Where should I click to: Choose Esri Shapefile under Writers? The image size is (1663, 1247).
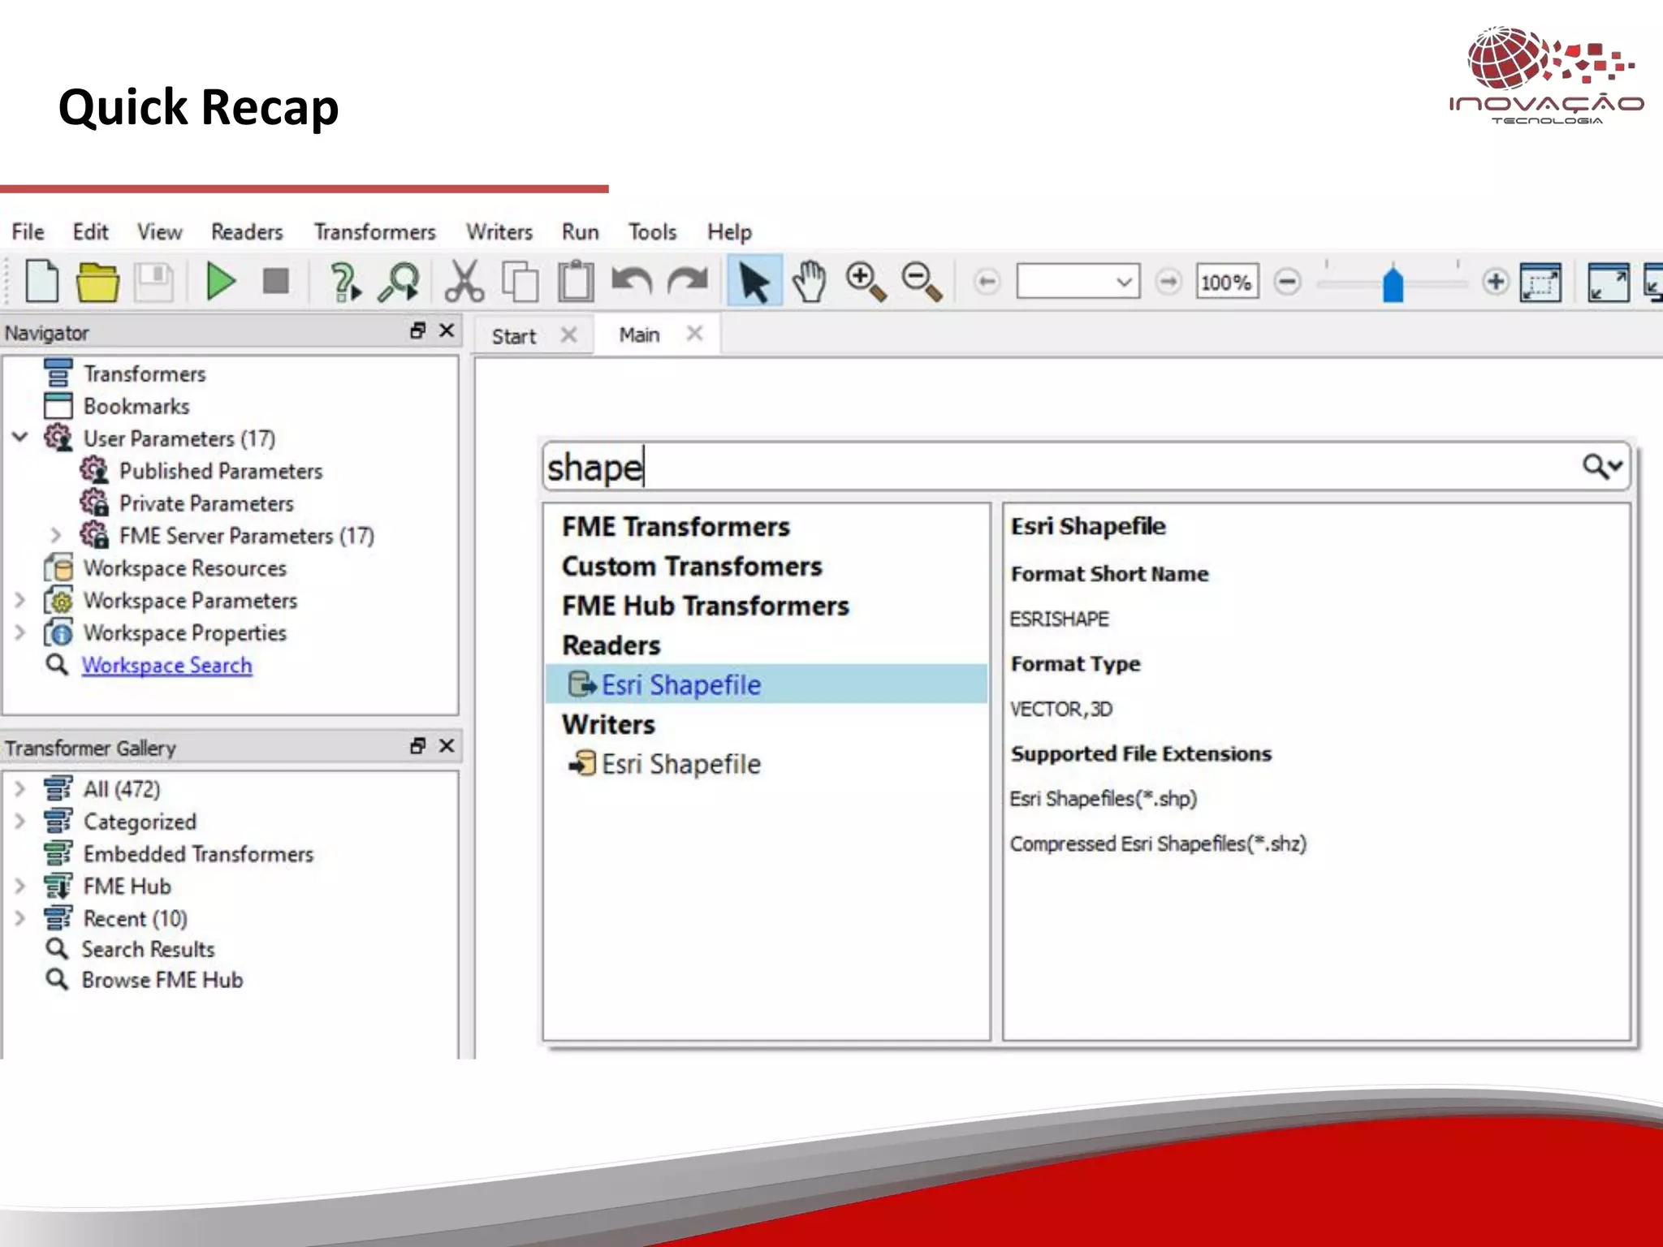pos(680,764)
